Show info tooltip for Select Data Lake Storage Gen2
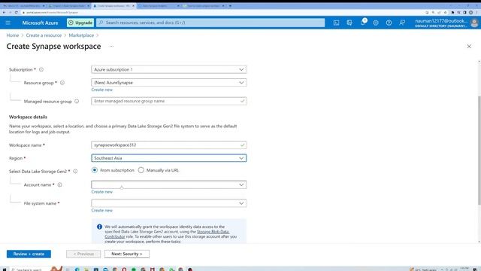Image resolution: width=481 pixels, height=271 pixels. pyautogui.click(x=75, y=171)
